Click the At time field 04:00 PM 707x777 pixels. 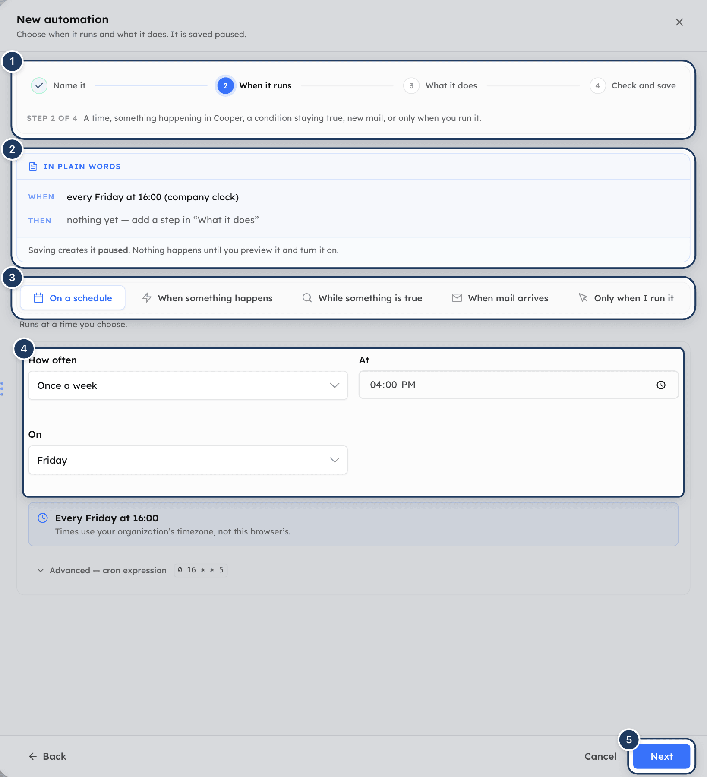pyautogui.click(x=518, y=385)
